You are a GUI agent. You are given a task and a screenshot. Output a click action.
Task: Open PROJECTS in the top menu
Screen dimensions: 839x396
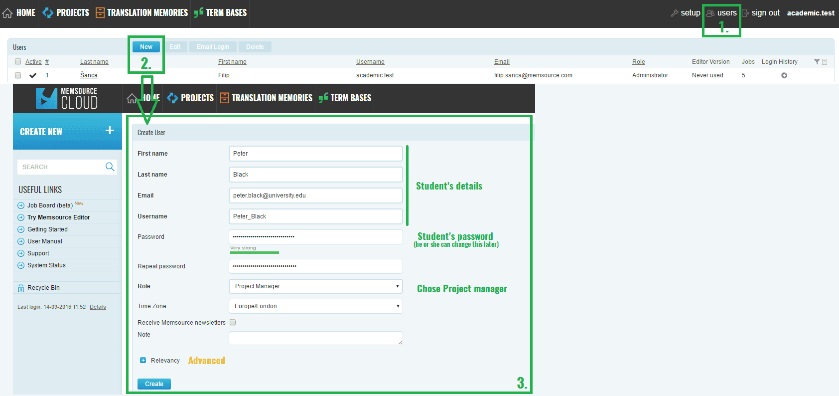click(x=73, y=12)
